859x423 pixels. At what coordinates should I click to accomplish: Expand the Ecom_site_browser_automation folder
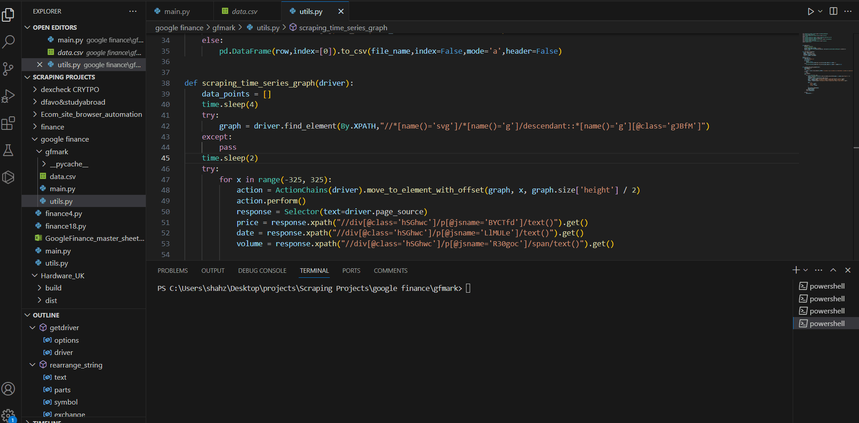coord(83,115)
